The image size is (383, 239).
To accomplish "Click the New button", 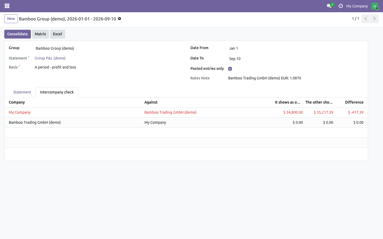I will (x=11, y=19).
